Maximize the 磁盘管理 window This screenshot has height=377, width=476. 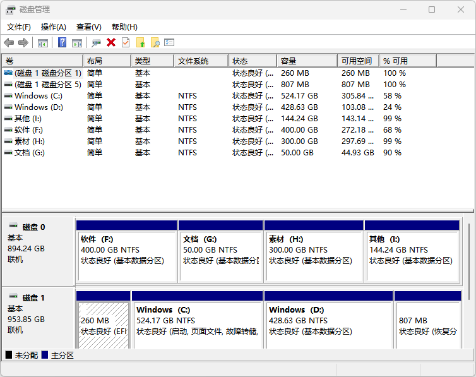click(432, 9)
